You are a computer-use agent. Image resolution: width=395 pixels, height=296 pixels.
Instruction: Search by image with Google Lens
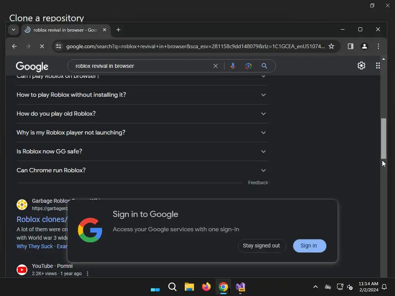[248, 66]
